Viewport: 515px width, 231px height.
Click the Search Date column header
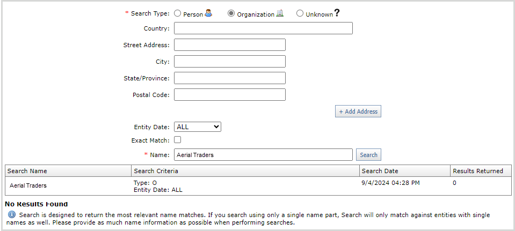click(380, 171)
